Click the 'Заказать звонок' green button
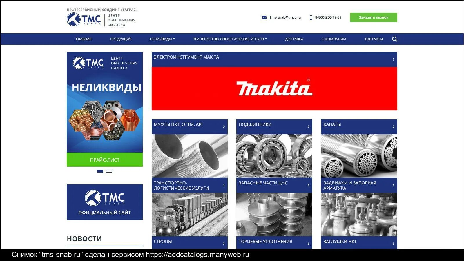 [374, 17]
